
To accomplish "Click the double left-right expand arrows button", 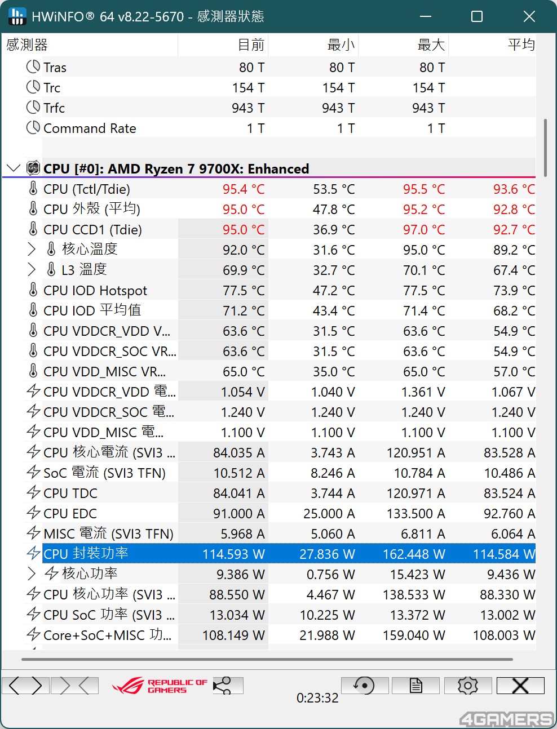I will pos(26,685).
